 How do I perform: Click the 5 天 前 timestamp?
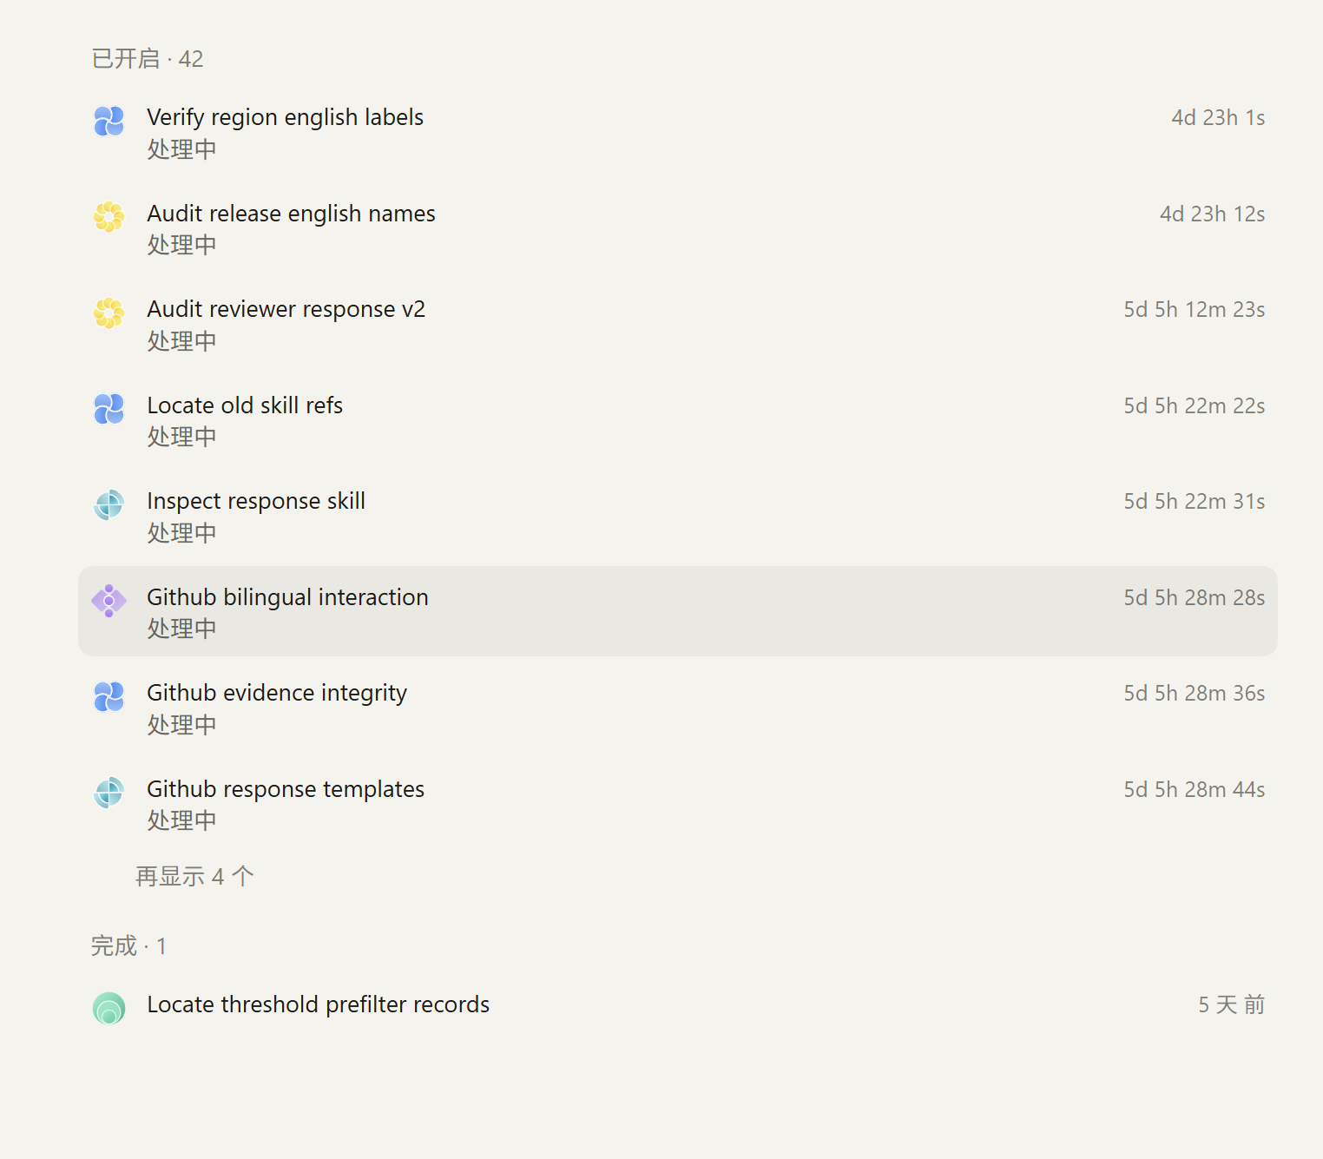[1232, 1004]
